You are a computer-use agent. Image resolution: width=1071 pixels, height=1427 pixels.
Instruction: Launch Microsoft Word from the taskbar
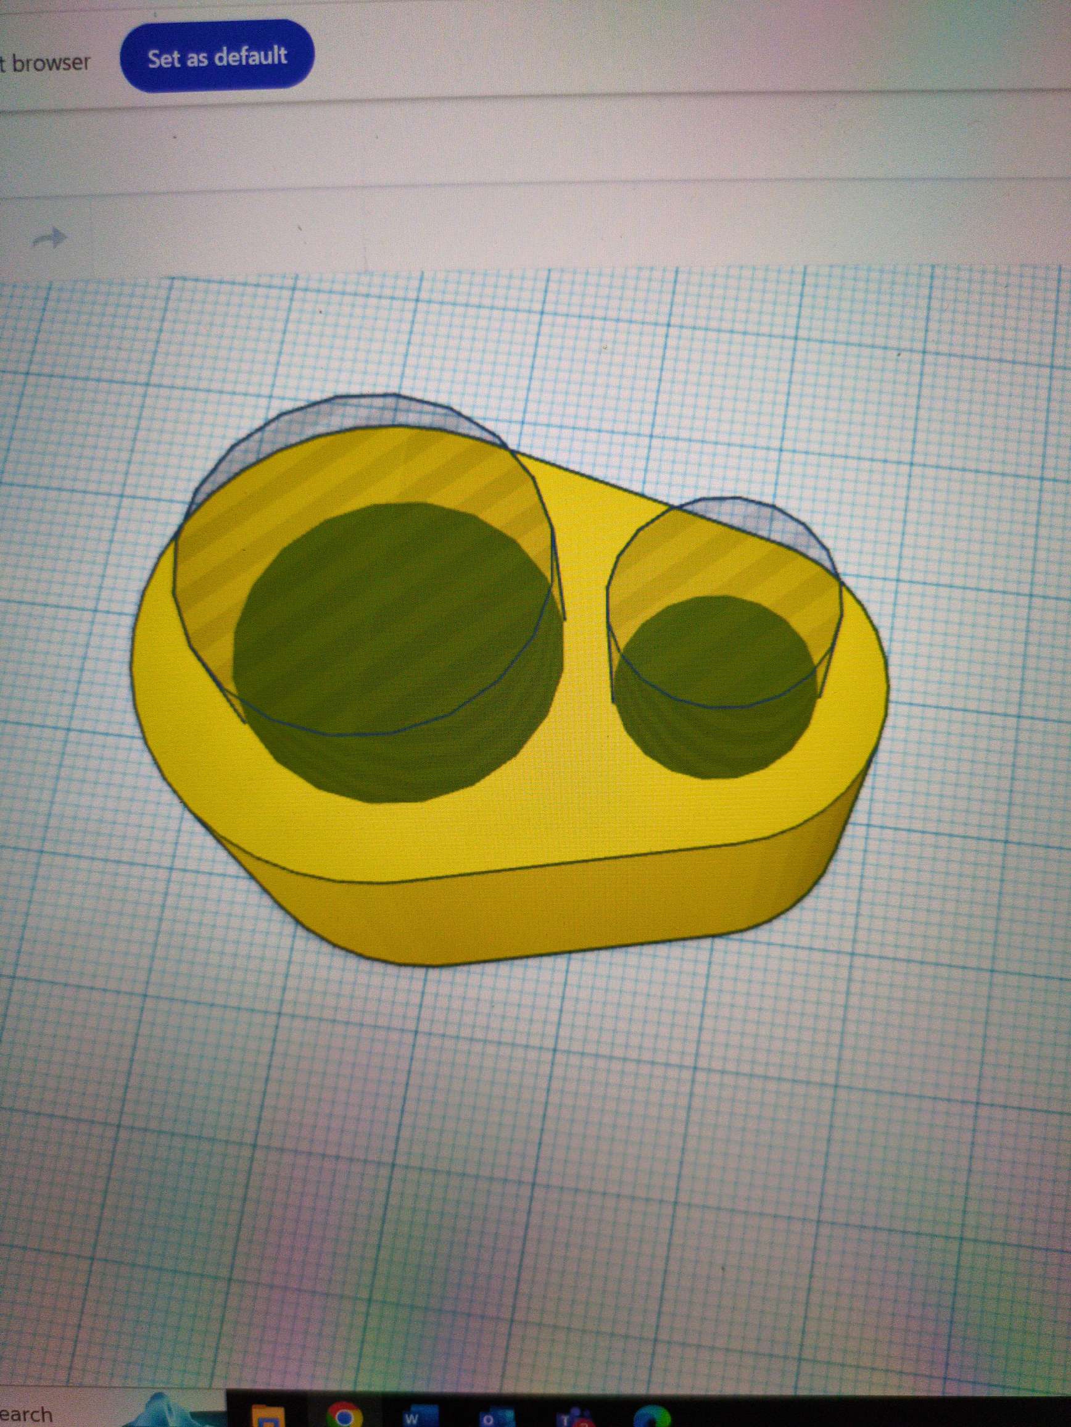coord(419,1417)
